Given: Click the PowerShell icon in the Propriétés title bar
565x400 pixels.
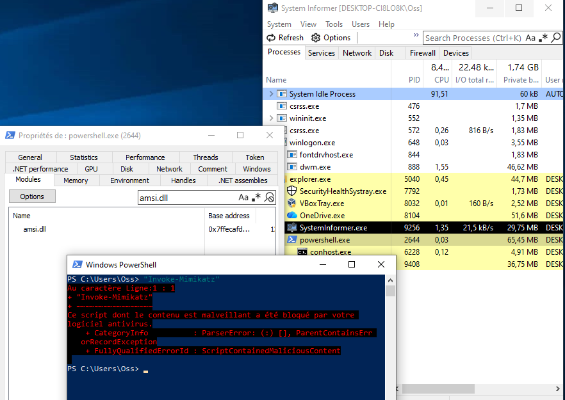Looking at the screenshot, I should point(10,136).
